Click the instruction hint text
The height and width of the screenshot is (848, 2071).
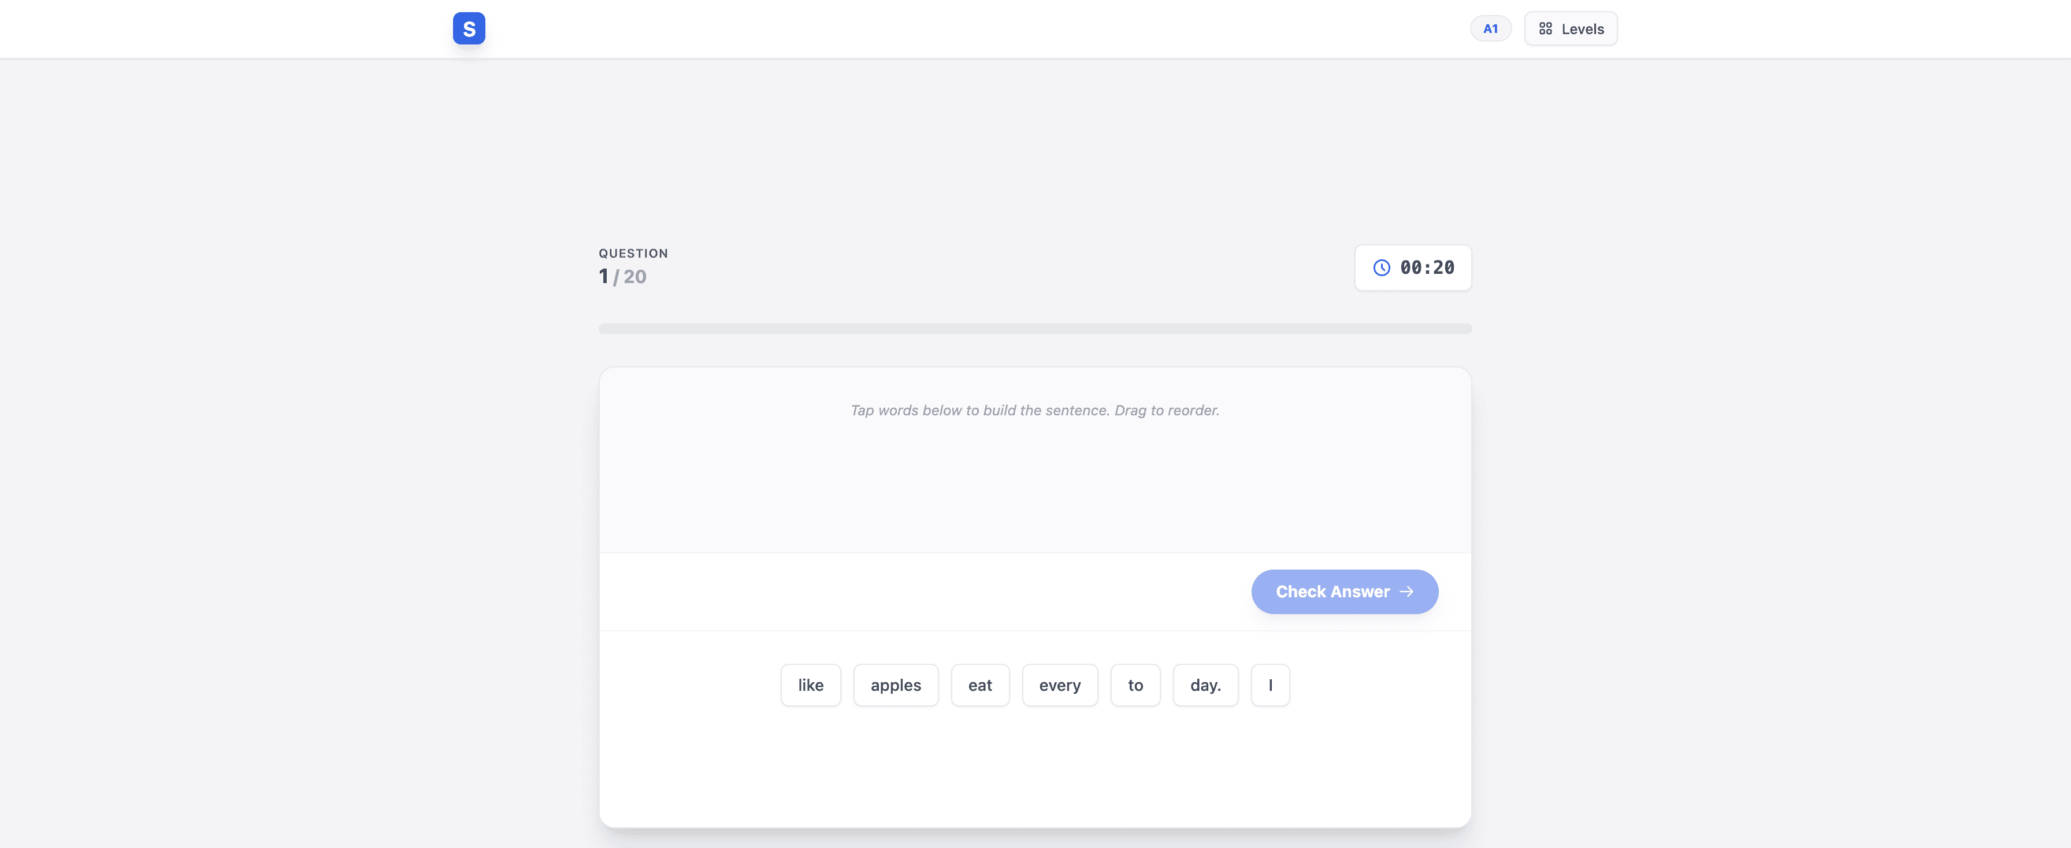pos(1035,410)
